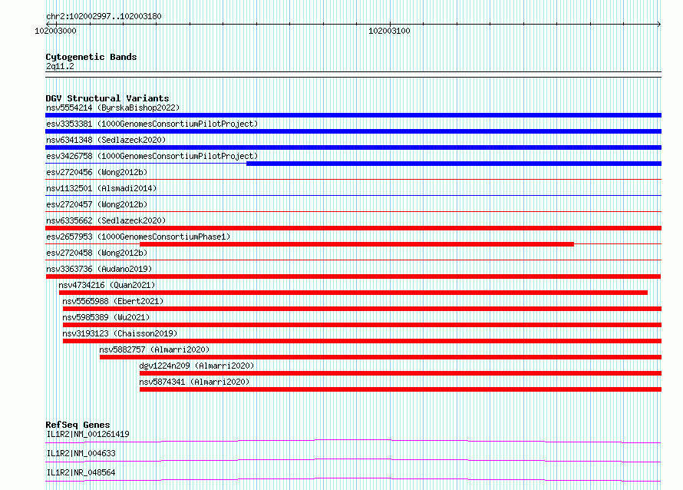
Task: Click the nsv5554214 (ByrskaBishop2022) variant label
Action: [x=112, y=108]
